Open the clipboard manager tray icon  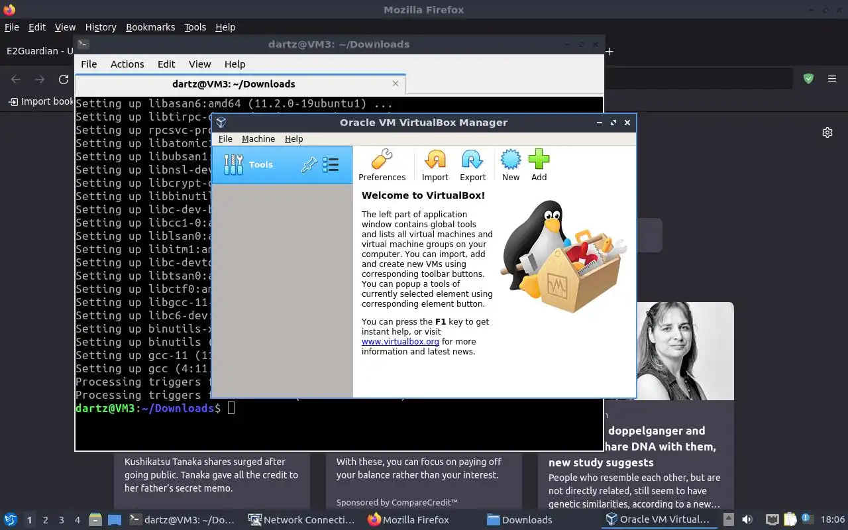(x=790, y=520)
